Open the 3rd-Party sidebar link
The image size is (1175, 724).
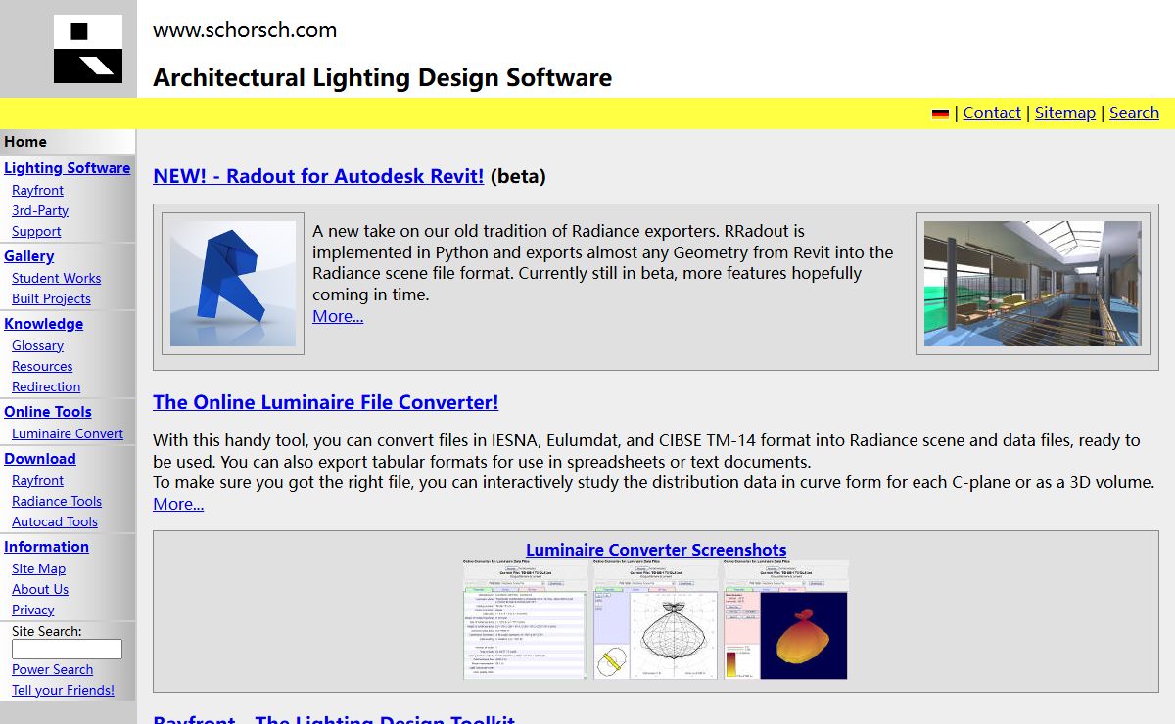pyautogui.click(x=40, y=211)
